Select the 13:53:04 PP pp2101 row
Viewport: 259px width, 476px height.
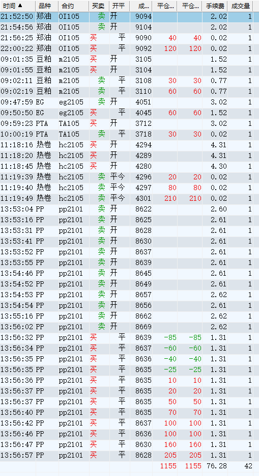[x=127, y=209]
